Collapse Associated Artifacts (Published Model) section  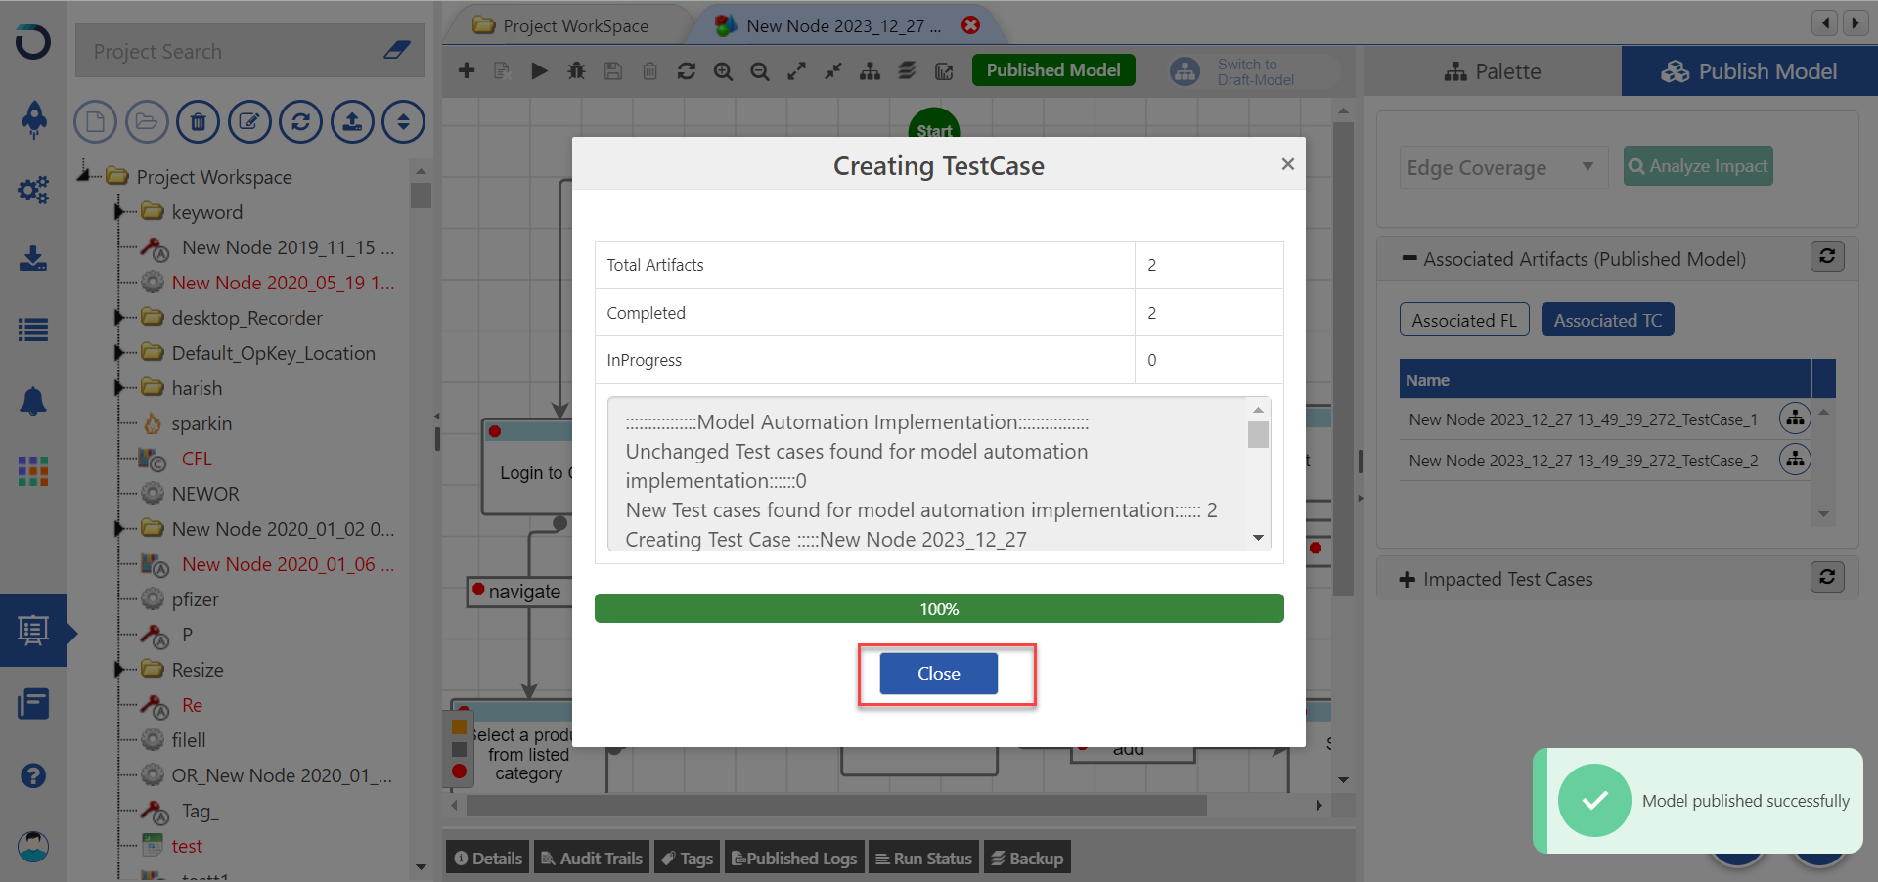[1409, 259]
